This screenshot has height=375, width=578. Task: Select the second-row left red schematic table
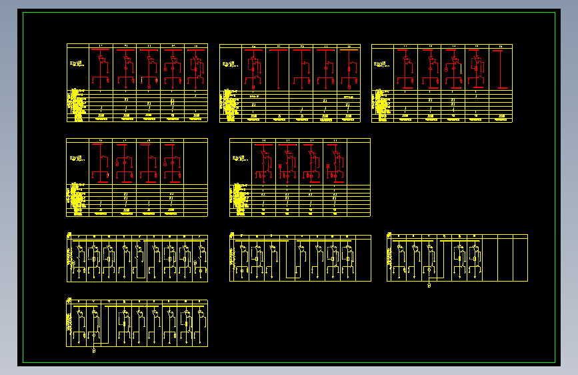pyautogui.click(x=137, y=177)
